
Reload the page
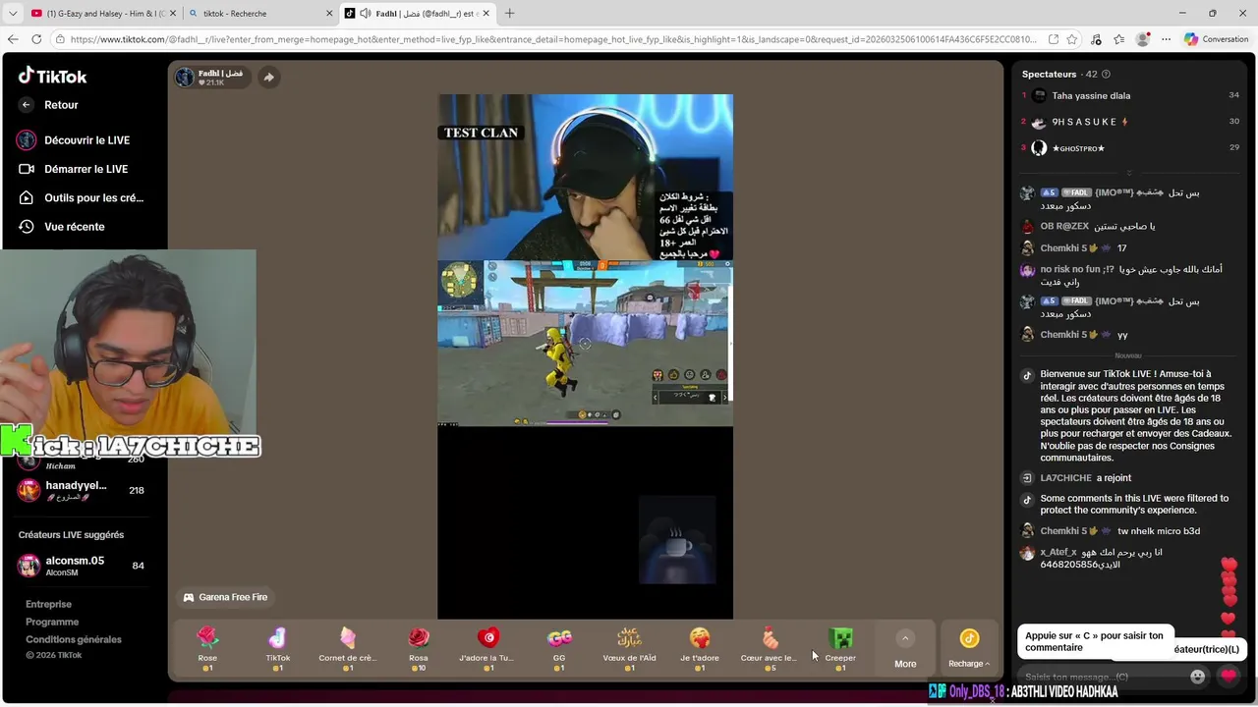(36, 39)
